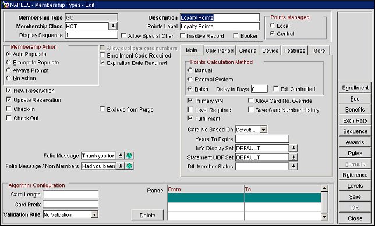Click Range list scroll up arrow
The image size is (375, 226).
(324, 189)
